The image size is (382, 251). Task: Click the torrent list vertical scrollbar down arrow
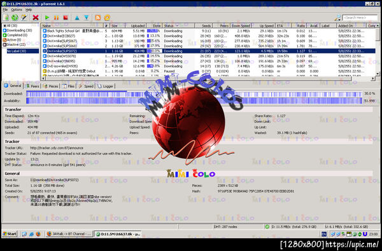[x=378, y=74]
